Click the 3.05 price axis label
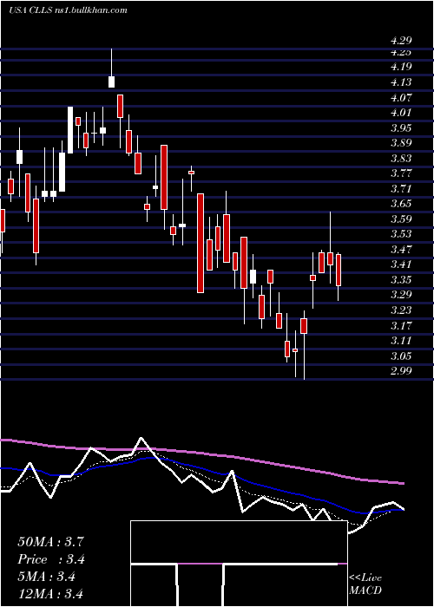This screenshot has width=434, height=607. [x=401, y=356]
